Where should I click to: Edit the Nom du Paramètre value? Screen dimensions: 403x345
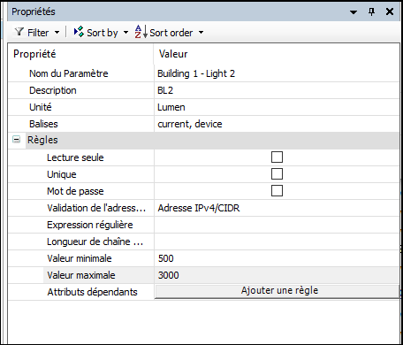277,73
